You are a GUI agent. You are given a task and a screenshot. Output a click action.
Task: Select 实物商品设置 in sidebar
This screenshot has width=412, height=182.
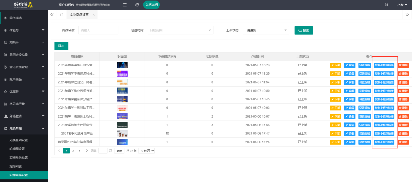(x=24, y=175)
